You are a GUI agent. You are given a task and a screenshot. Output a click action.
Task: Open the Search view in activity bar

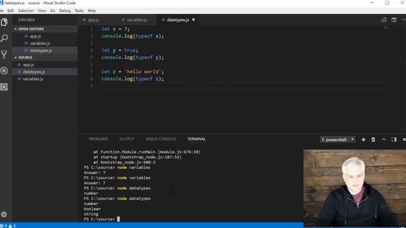[x=4, y=38]
